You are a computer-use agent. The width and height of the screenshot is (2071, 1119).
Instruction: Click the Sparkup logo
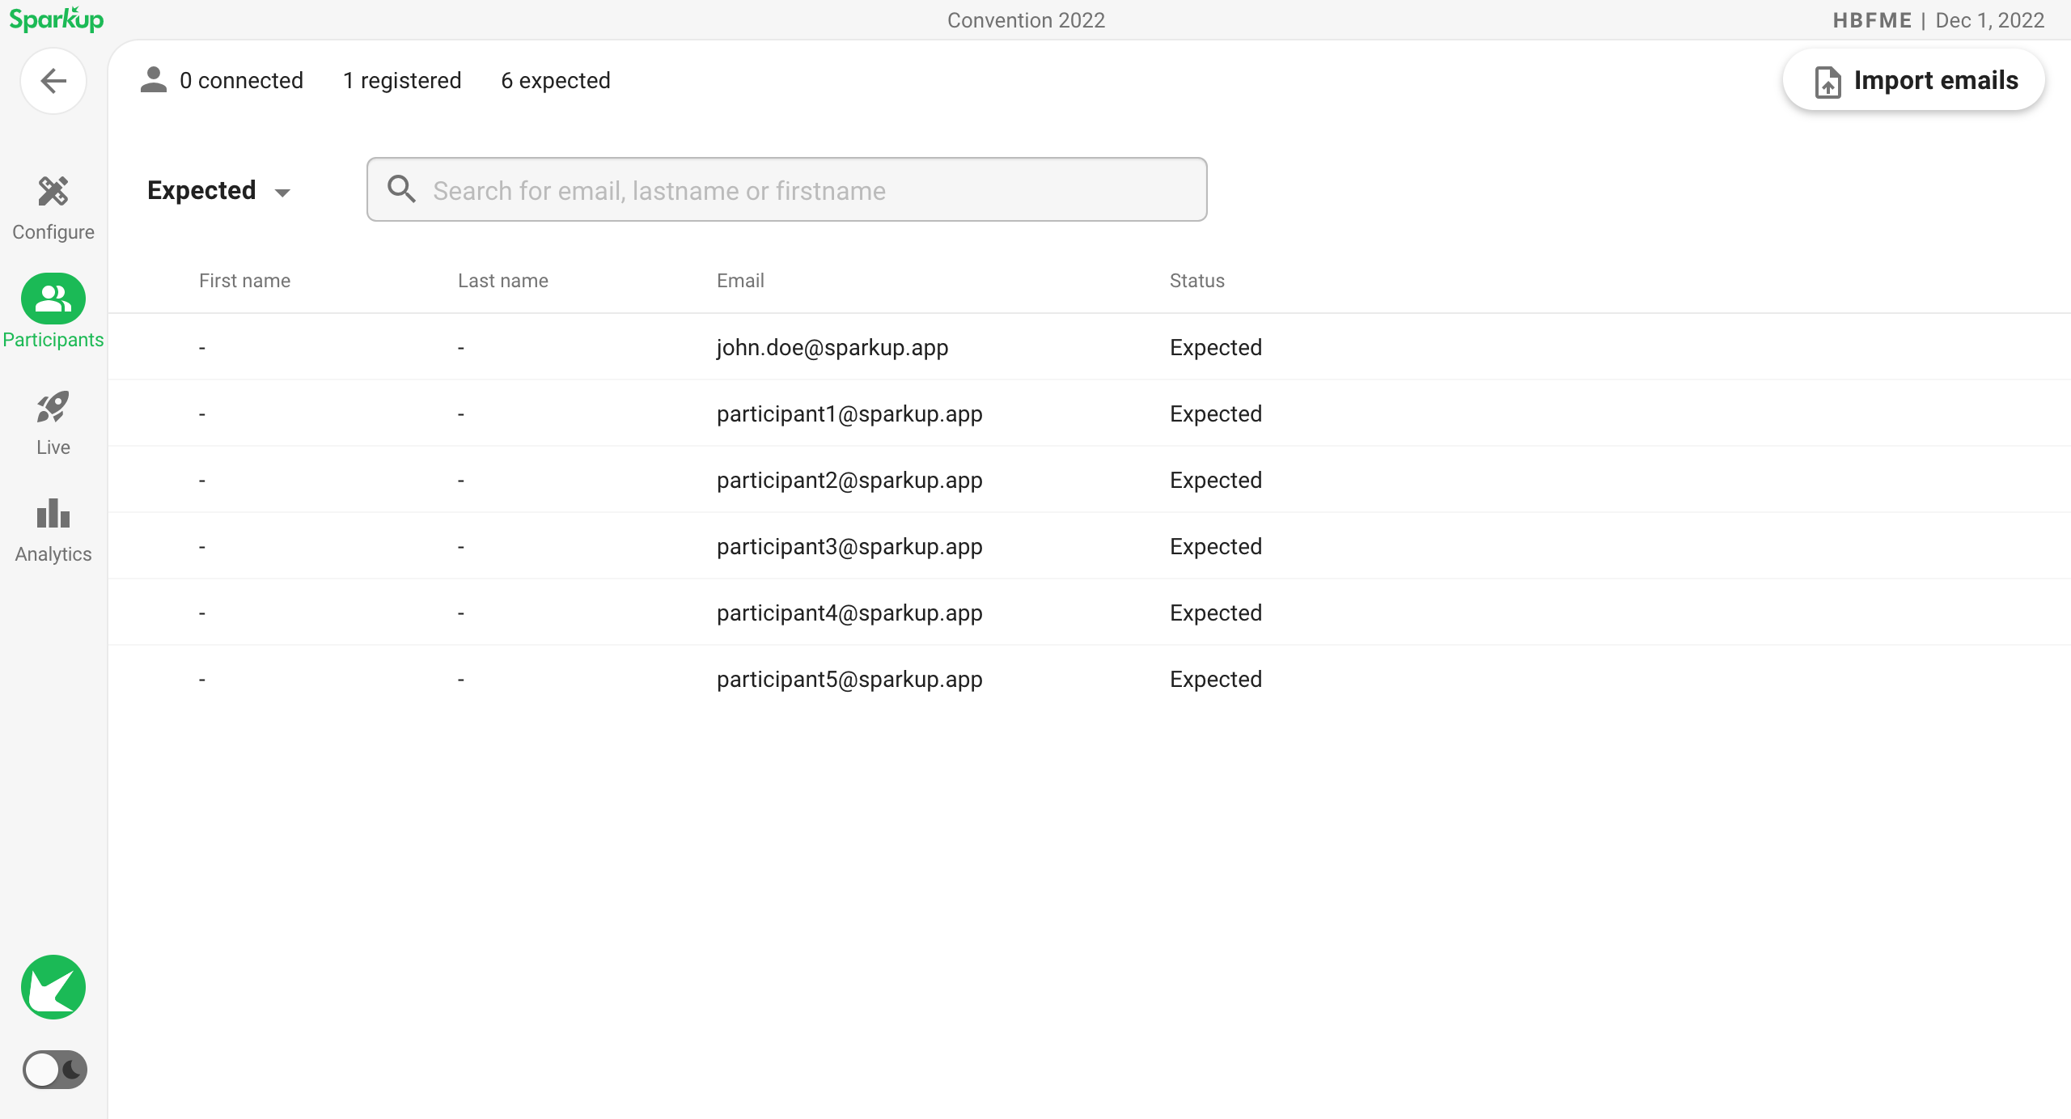pos(56,19)
